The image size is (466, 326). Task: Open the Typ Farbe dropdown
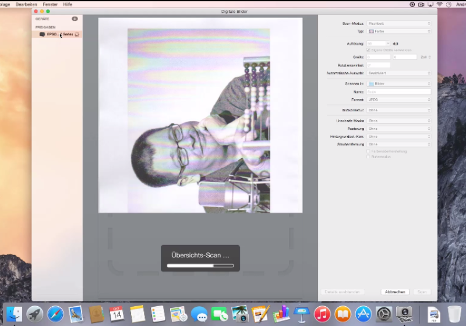(x=398, y=30)
